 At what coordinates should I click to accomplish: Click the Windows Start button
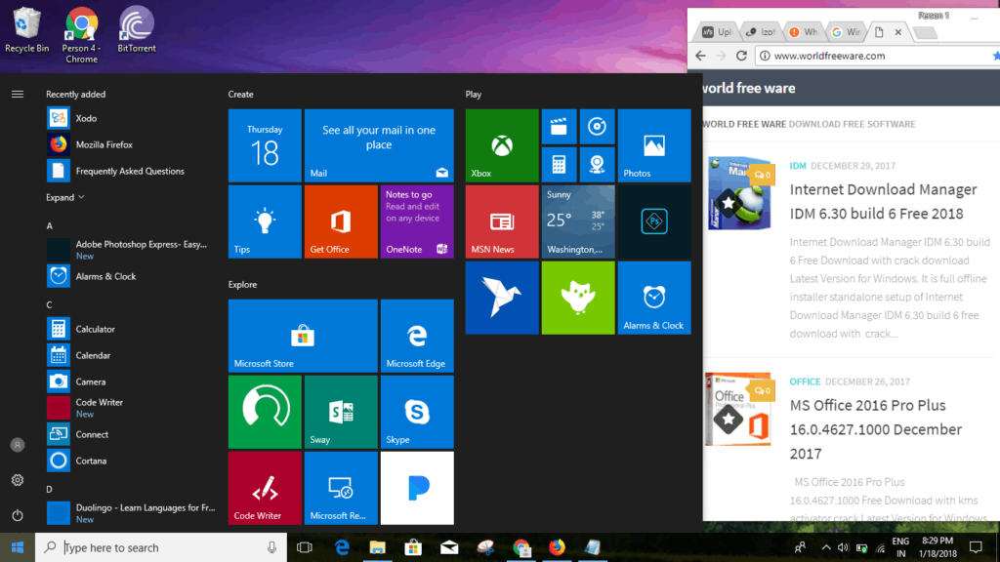coord(18,547)
